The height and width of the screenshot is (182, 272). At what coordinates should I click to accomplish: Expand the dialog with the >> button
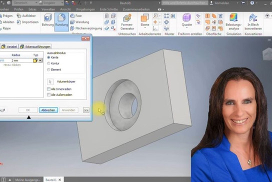click(x=86, y=110)
